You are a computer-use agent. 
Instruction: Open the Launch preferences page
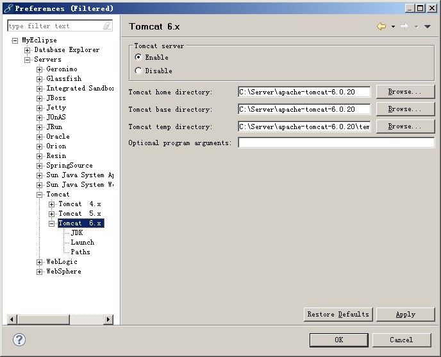(x=82, y=242)
